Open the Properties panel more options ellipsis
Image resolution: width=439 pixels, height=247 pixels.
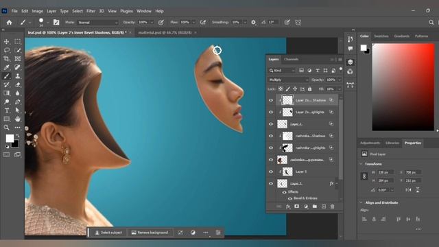point(418,229)
